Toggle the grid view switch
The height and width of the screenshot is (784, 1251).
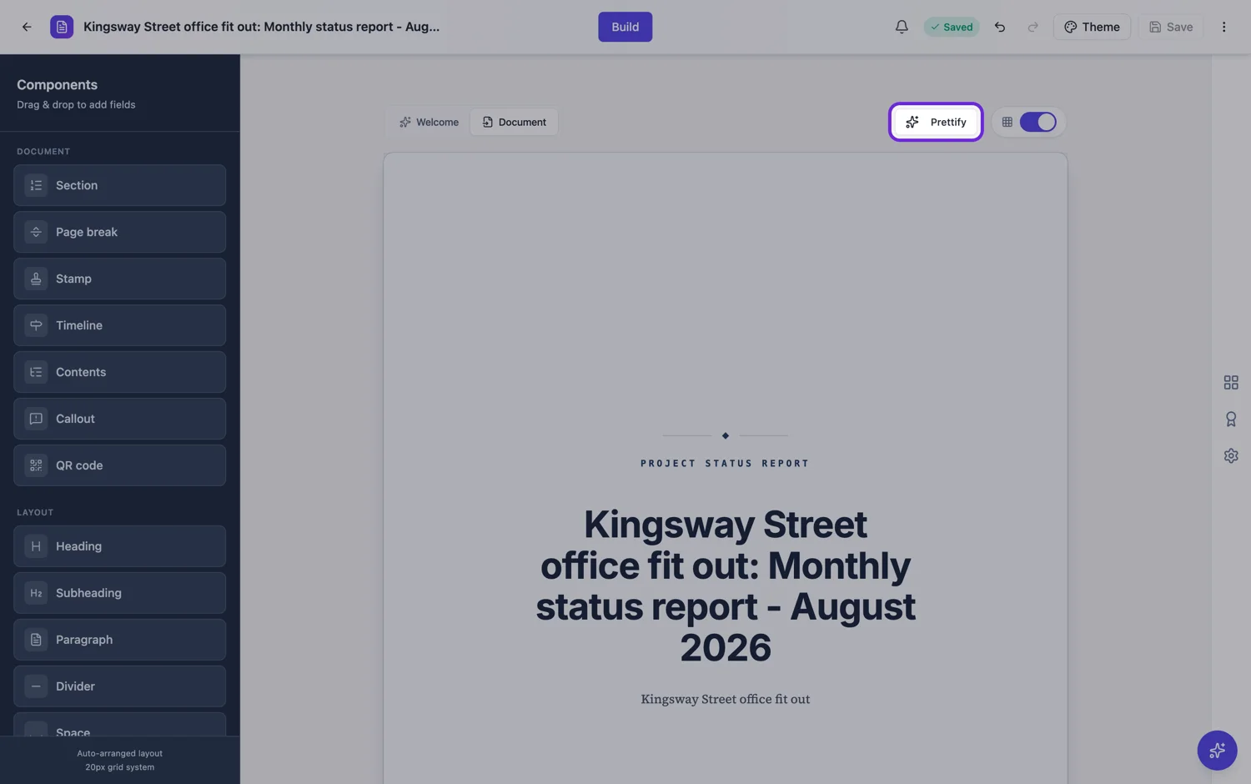point(1037,122)
